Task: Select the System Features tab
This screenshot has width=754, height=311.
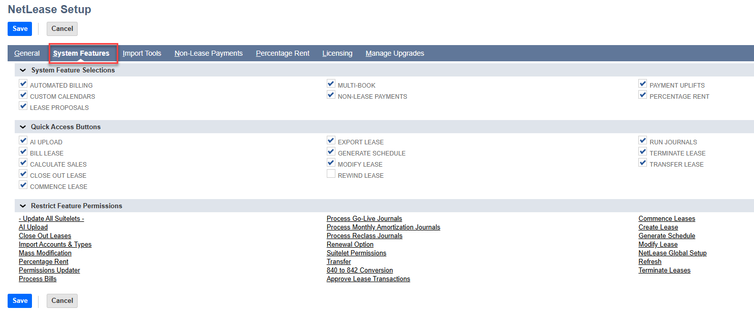Action: [81, 53]
